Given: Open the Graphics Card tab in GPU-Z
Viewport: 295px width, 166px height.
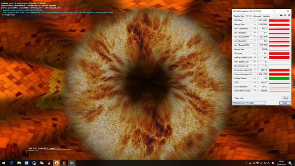Looking at the screenshot, I should click(239, 16).
